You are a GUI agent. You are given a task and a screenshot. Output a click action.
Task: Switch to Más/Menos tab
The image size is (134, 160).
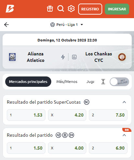pos(67,82)
